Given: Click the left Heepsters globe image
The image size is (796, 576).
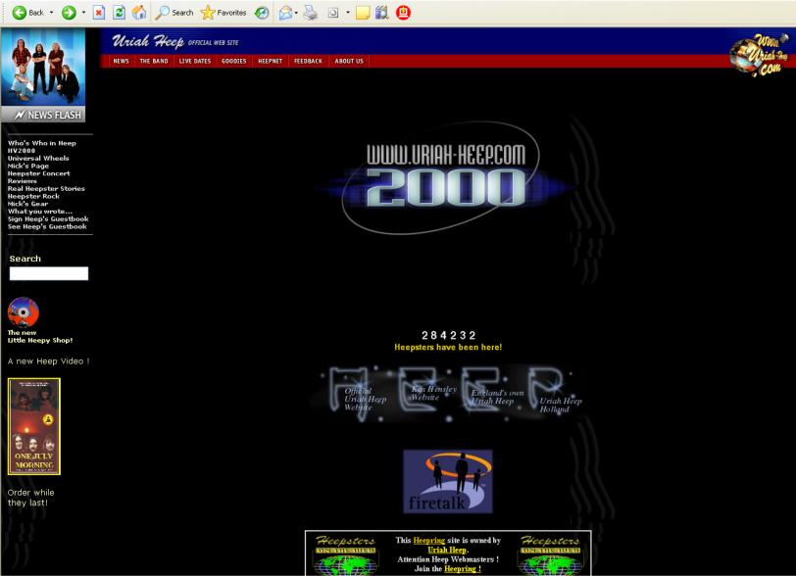Looking at the screenshot, I should (345, 554).
